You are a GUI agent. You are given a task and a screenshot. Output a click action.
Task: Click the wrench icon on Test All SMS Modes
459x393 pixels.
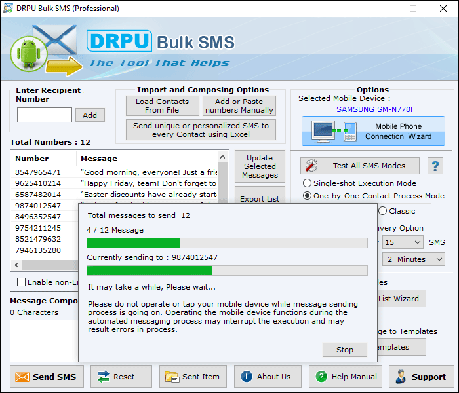pyautogui.click(x=313, y=166)
